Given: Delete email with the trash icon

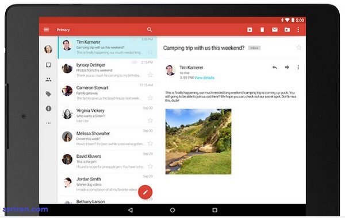Looking at the screenshot, I should [262, 30].
